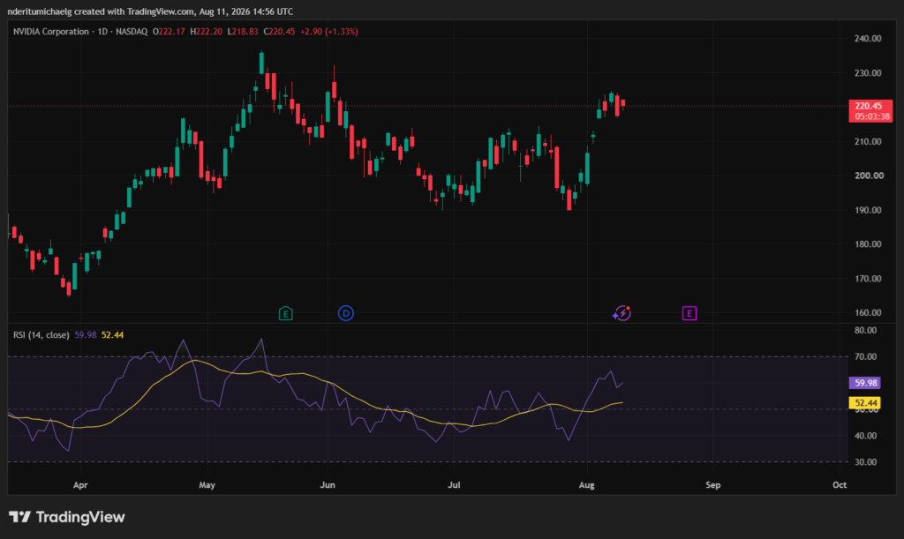Click the Jul label on time axis
Viewport: 904px width, 539px height.
[x=455, y=485]
